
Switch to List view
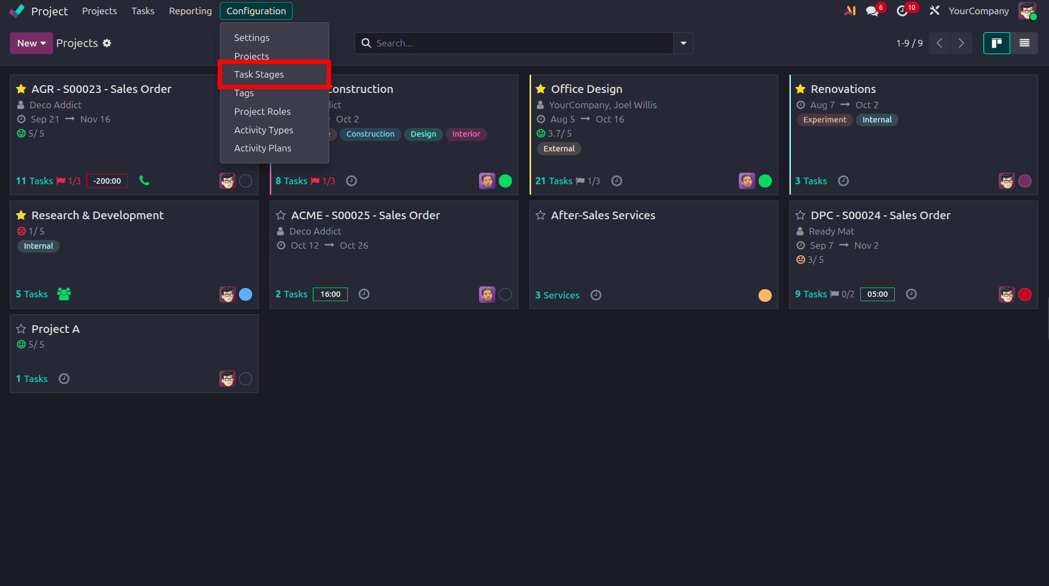(x=1024, y=43)
